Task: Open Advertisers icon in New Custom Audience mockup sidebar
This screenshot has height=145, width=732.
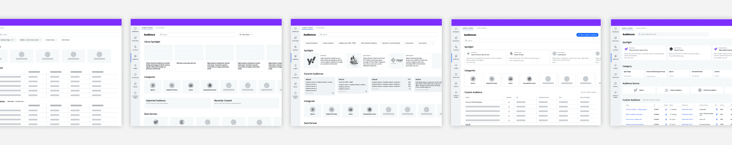Action: click(x=456, y=38)
